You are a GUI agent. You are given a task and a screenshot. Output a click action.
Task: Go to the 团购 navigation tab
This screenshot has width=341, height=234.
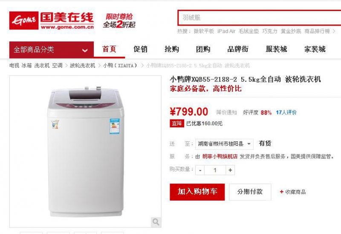click(203, 49)
